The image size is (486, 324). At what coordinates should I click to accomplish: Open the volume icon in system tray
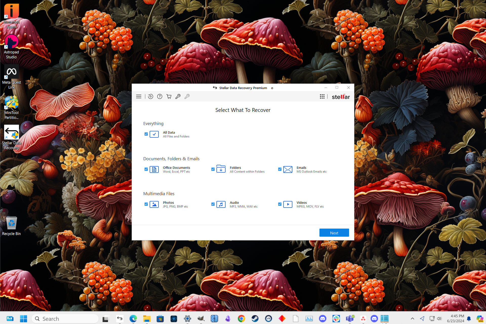pyautogui.click(x=439, y=319)
